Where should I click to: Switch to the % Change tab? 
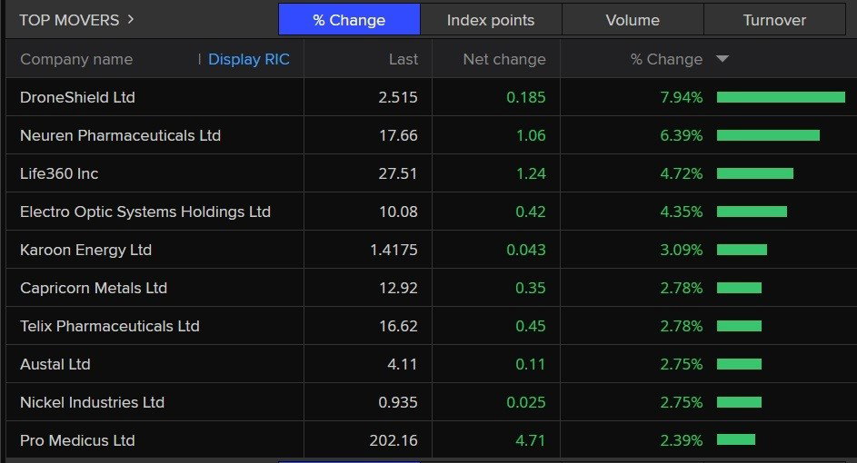pos(349,20)
